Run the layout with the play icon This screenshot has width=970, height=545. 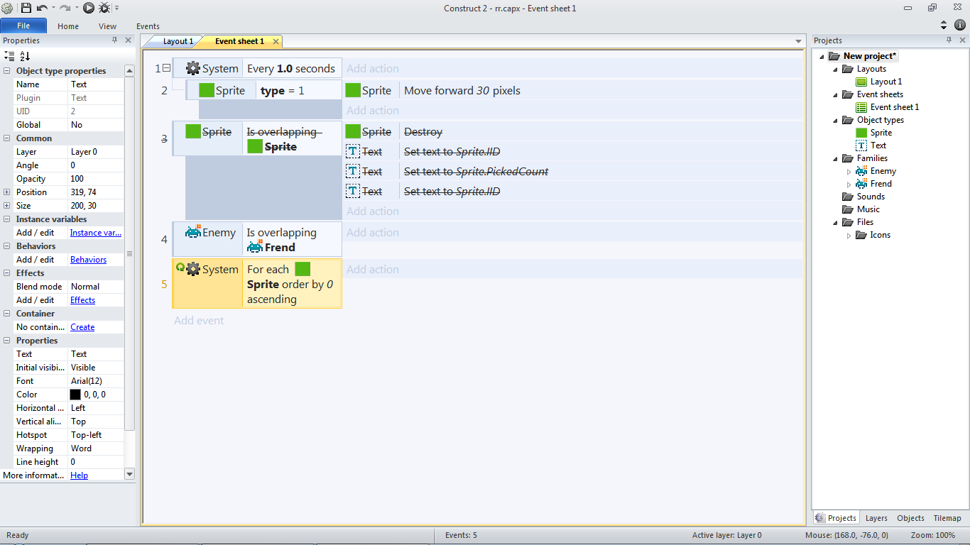[x=89, y=8]
